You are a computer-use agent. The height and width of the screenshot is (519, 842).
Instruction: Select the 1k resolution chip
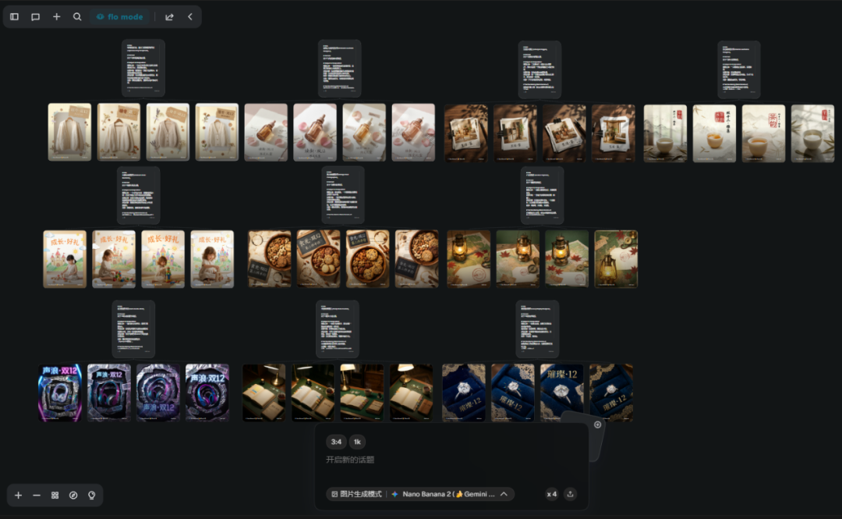click(x=357, y=442)
